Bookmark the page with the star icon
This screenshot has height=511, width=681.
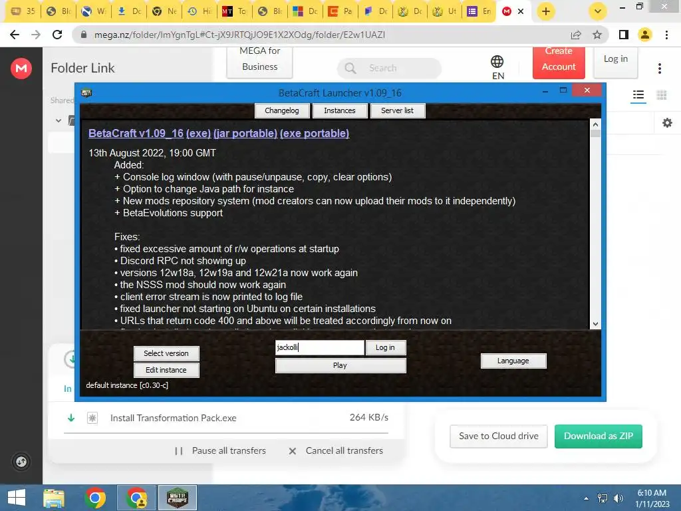tap(597, 35)
